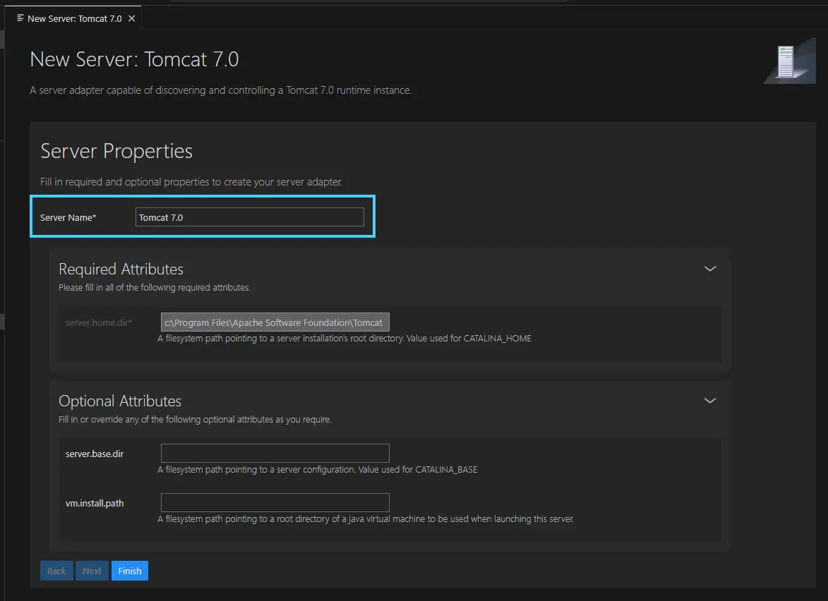Collapse the Required Attributes section
The width and height of the screenshot is (828, 601).
(x=709, y=269)
